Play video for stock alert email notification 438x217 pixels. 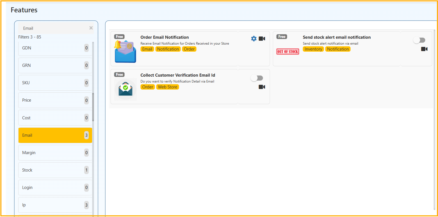[424, 49]
